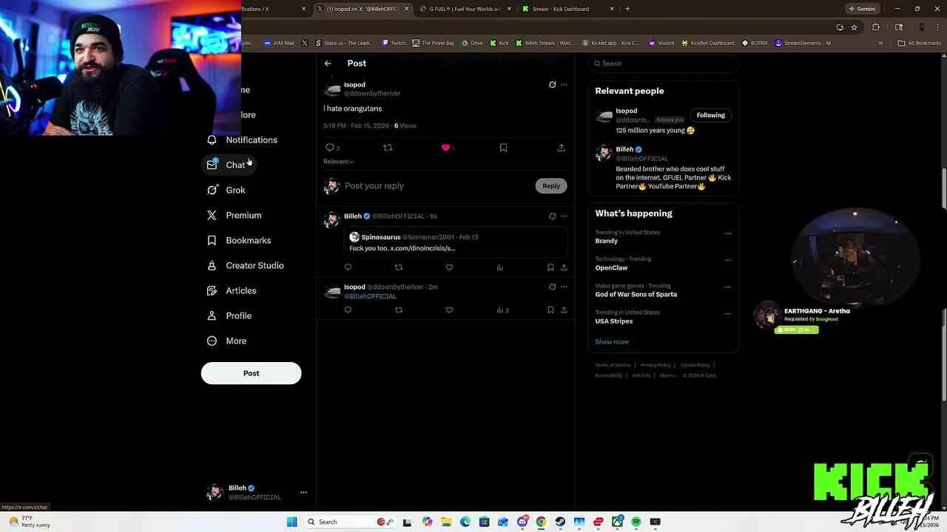
Task: Open more options for USA Stripes trend
Action: 728,314
